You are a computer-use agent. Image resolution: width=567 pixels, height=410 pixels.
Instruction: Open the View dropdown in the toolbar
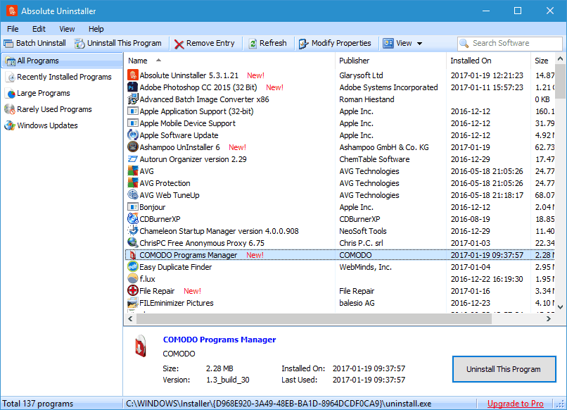pos(403,43)
